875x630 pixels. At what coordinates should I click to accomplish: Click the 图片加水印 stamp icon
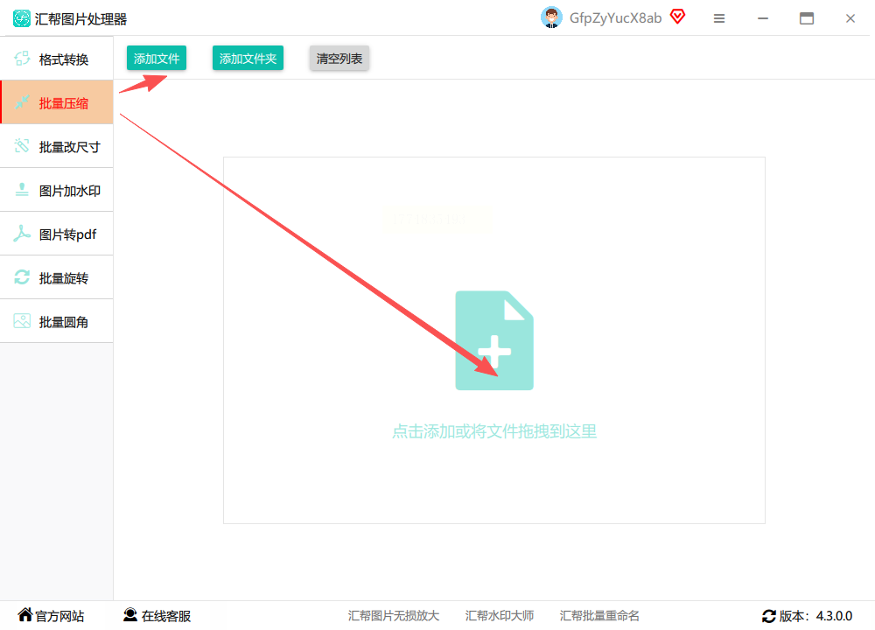click(22, 190)
